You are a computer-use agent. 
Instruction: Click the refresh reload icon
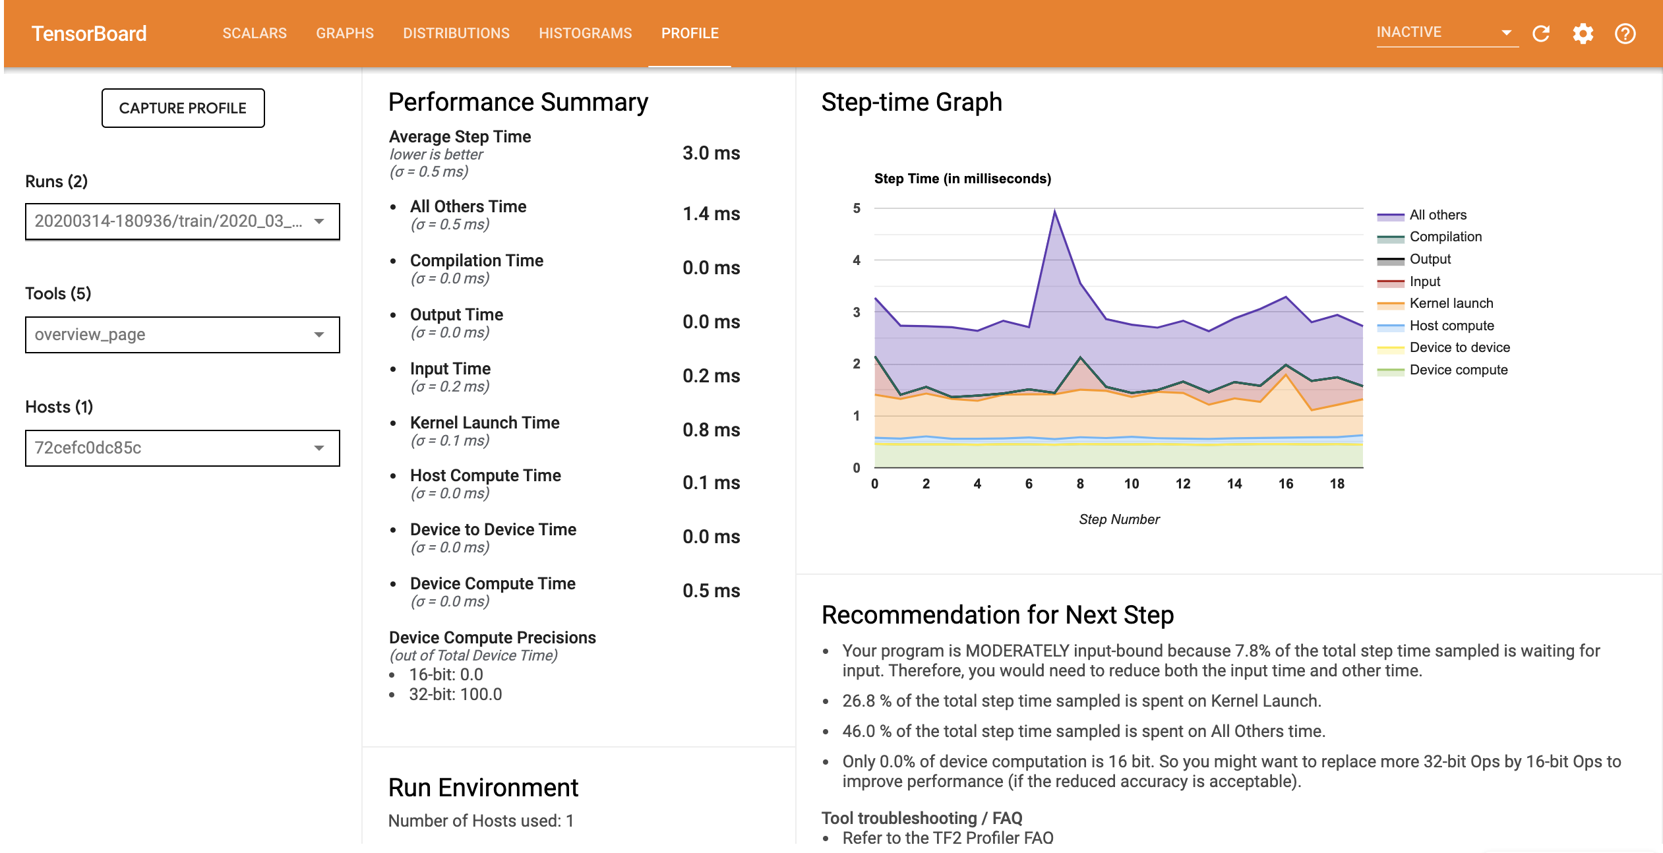(x=1540, y=34)
